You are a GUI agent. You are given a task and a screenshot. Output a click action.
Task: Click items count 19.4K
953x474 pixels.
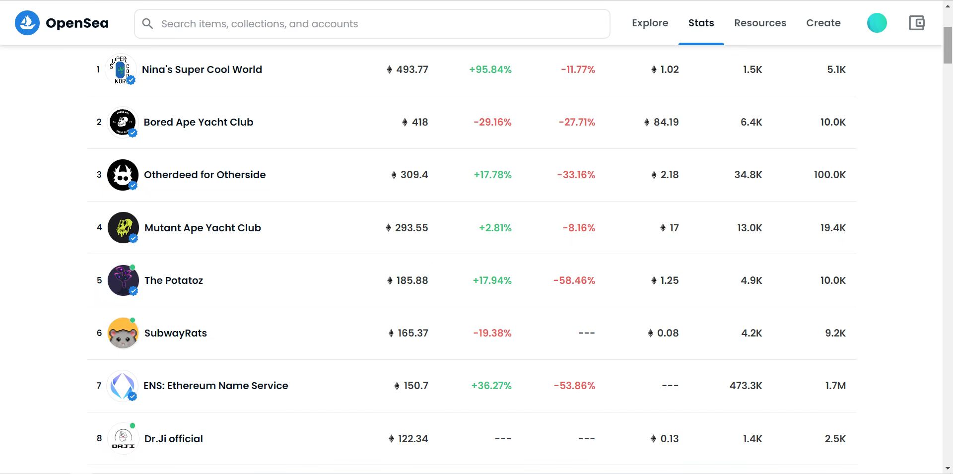[x=833, y=228]
